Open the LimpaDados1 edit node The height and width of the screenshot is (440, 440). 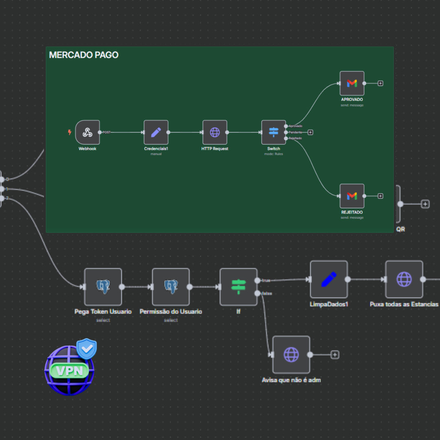click(329, 279)
